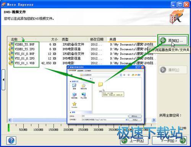Expand the left side panel arrow

pyautogui.click(x=3, y=80)
